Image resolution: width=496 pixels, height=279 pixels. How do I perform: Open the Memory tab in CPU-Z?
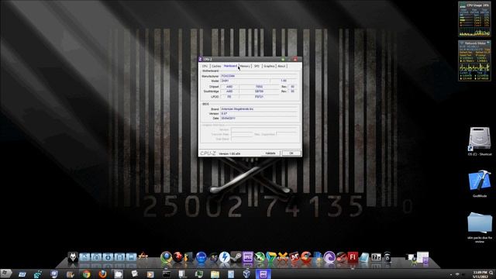click(245, 66)
